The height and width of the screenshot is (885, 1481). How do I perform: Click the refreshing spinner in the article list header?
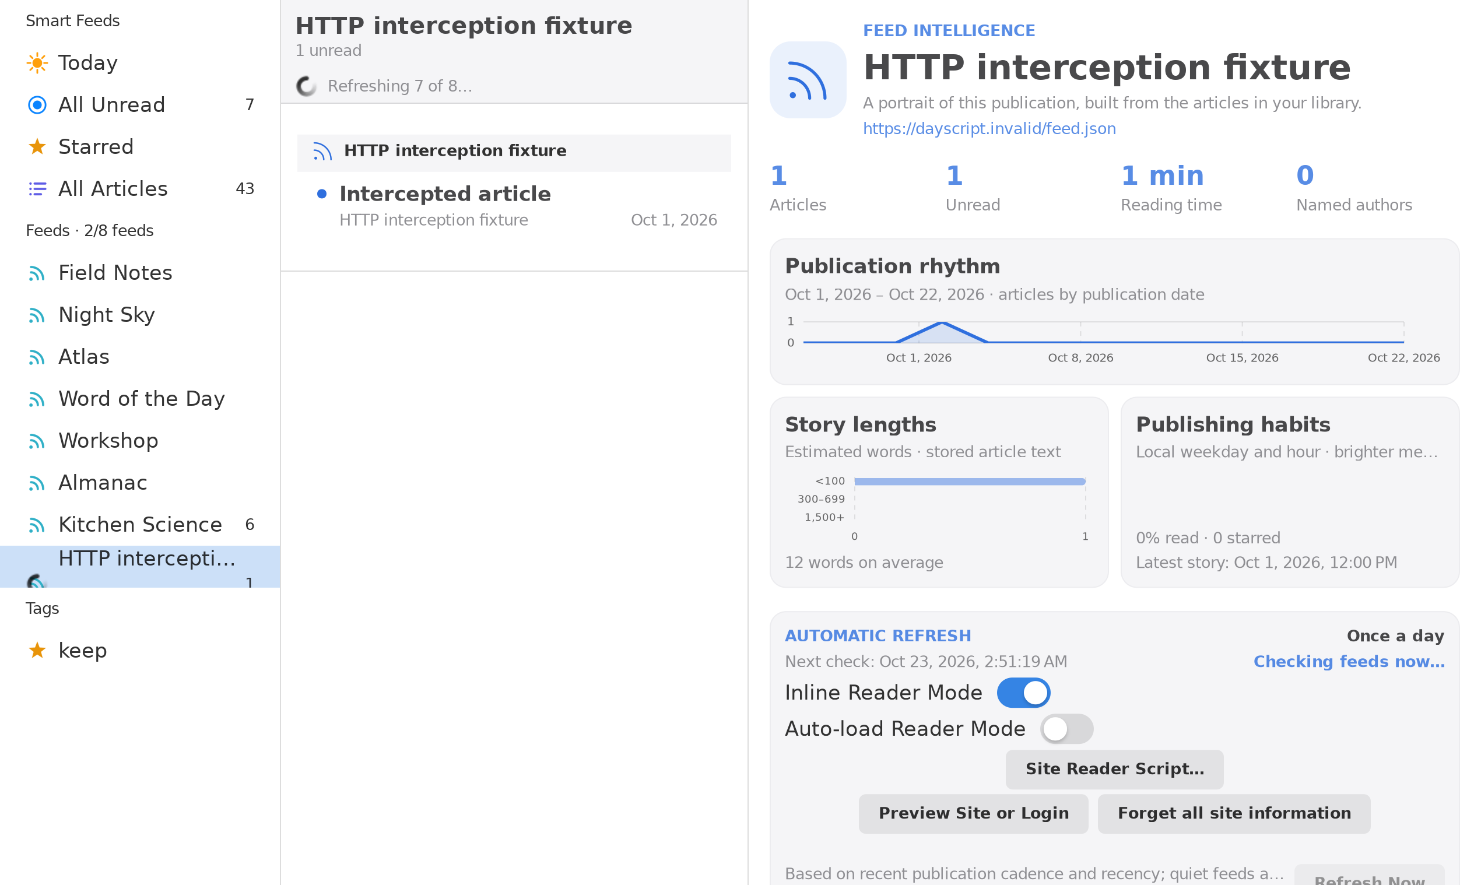click(307, 86)
